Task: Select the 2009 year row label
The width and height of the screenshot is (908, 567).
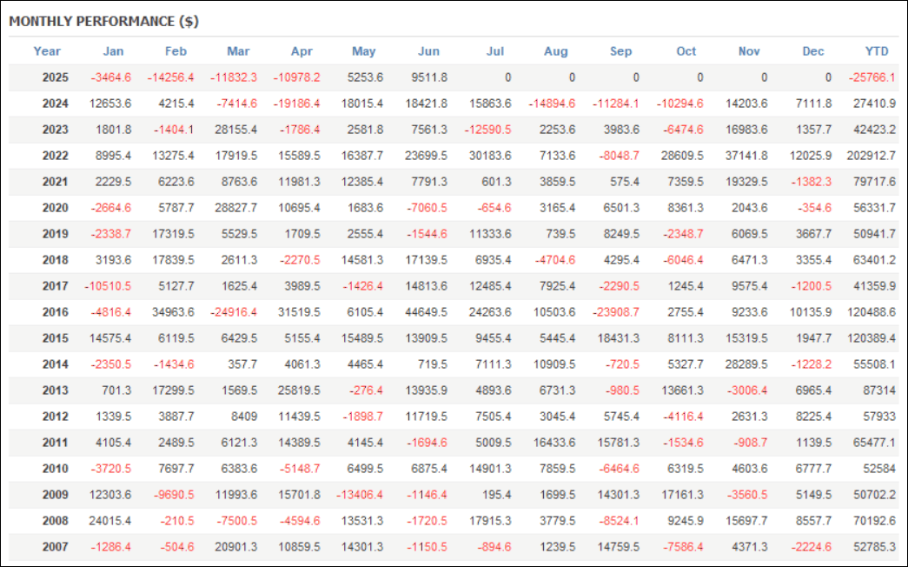Action: pyautogui.click(x=55, y=495)
